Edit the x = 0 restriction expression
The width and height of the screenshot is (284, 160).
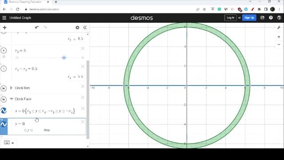click(45, 111)
